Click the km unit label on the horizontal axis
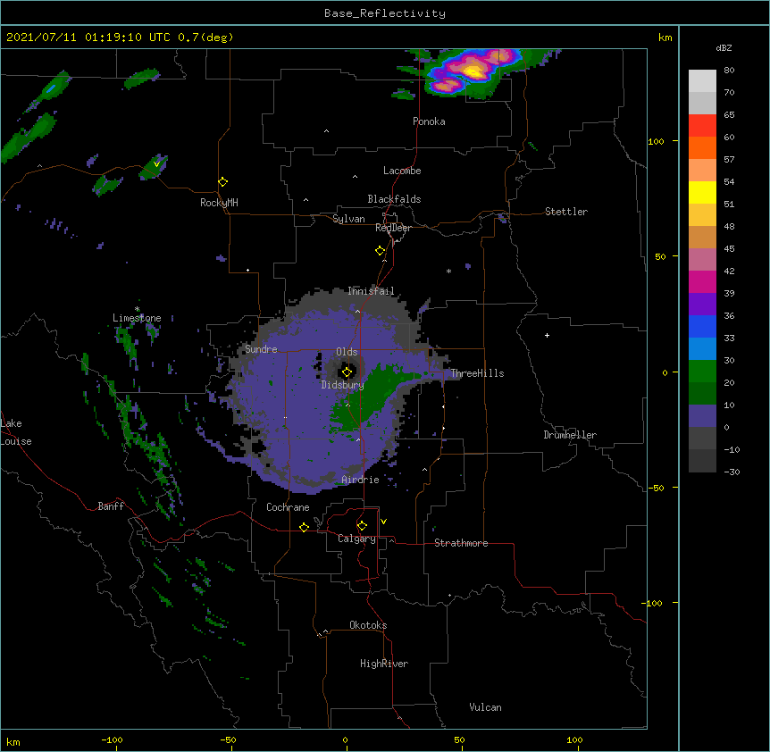Image resolution: width=770 pixels, height=752 pixels. click(x=13, y=741)
